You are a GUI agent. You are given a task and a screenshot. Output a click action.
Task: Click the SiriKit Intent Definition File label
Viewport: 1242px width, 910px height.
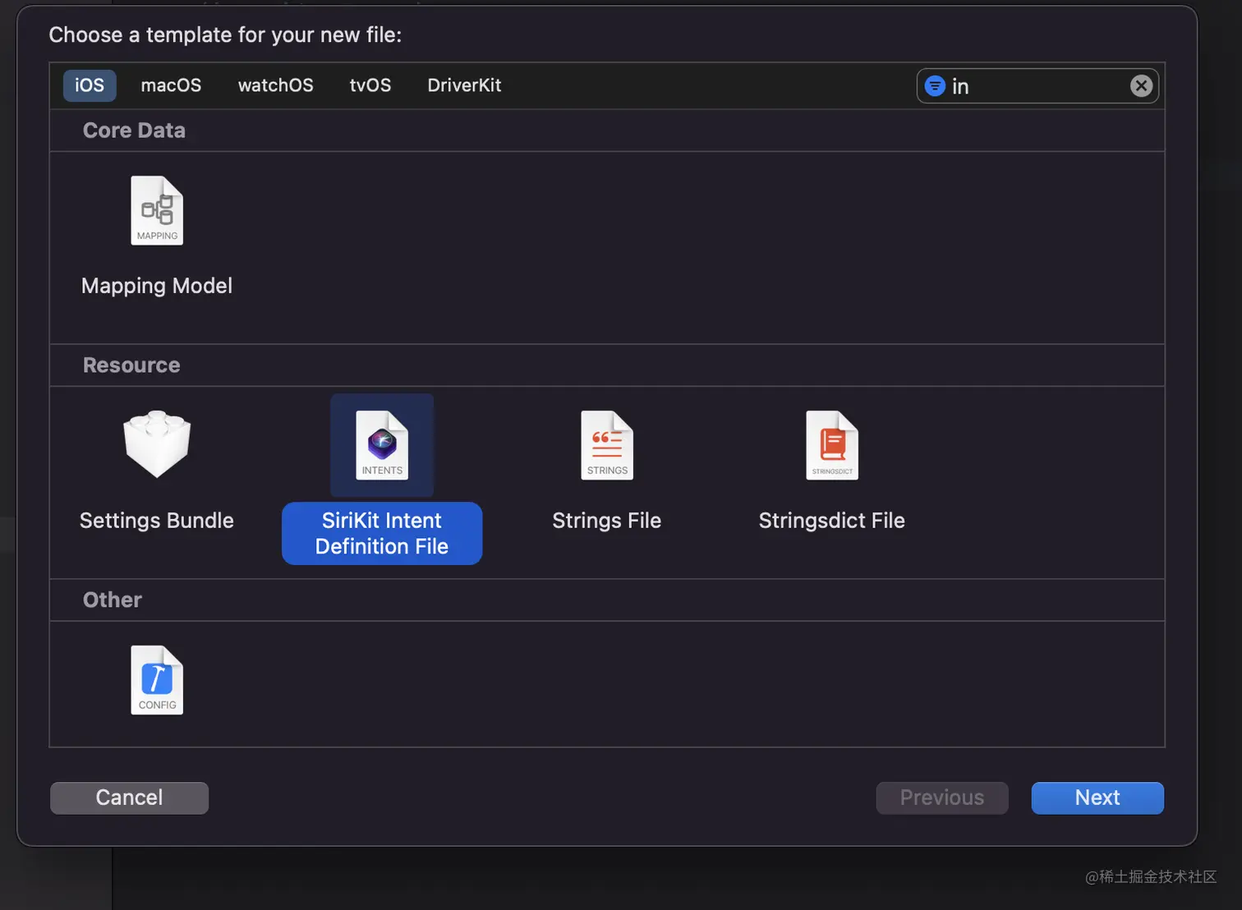tap(382, 533)
